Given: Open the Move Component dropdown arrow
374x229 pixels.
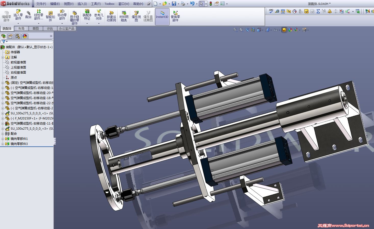Looking at the screenshot, I should 62,23.
